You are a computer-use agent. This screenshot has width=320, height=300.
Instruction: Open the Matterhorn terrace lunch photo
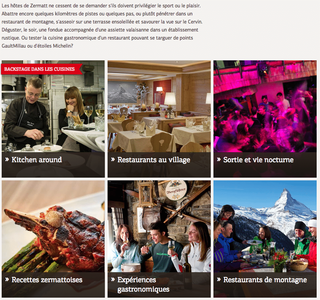coord(265,226)
